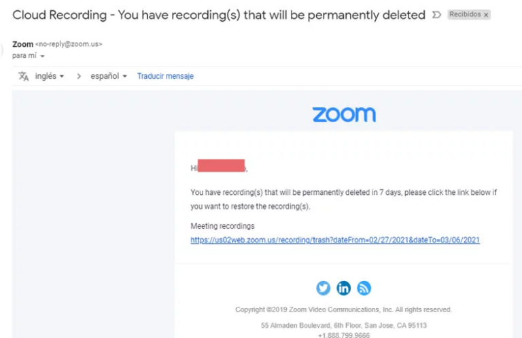Open the us02web.zoom.us recording trash link
Viewport: 522px width, 338px height.
(335, 240)
